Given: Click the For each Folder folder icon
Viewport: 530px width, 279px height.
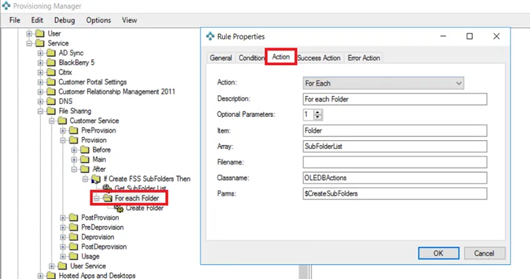Looking at the screenshot, I should pos(107,198).
